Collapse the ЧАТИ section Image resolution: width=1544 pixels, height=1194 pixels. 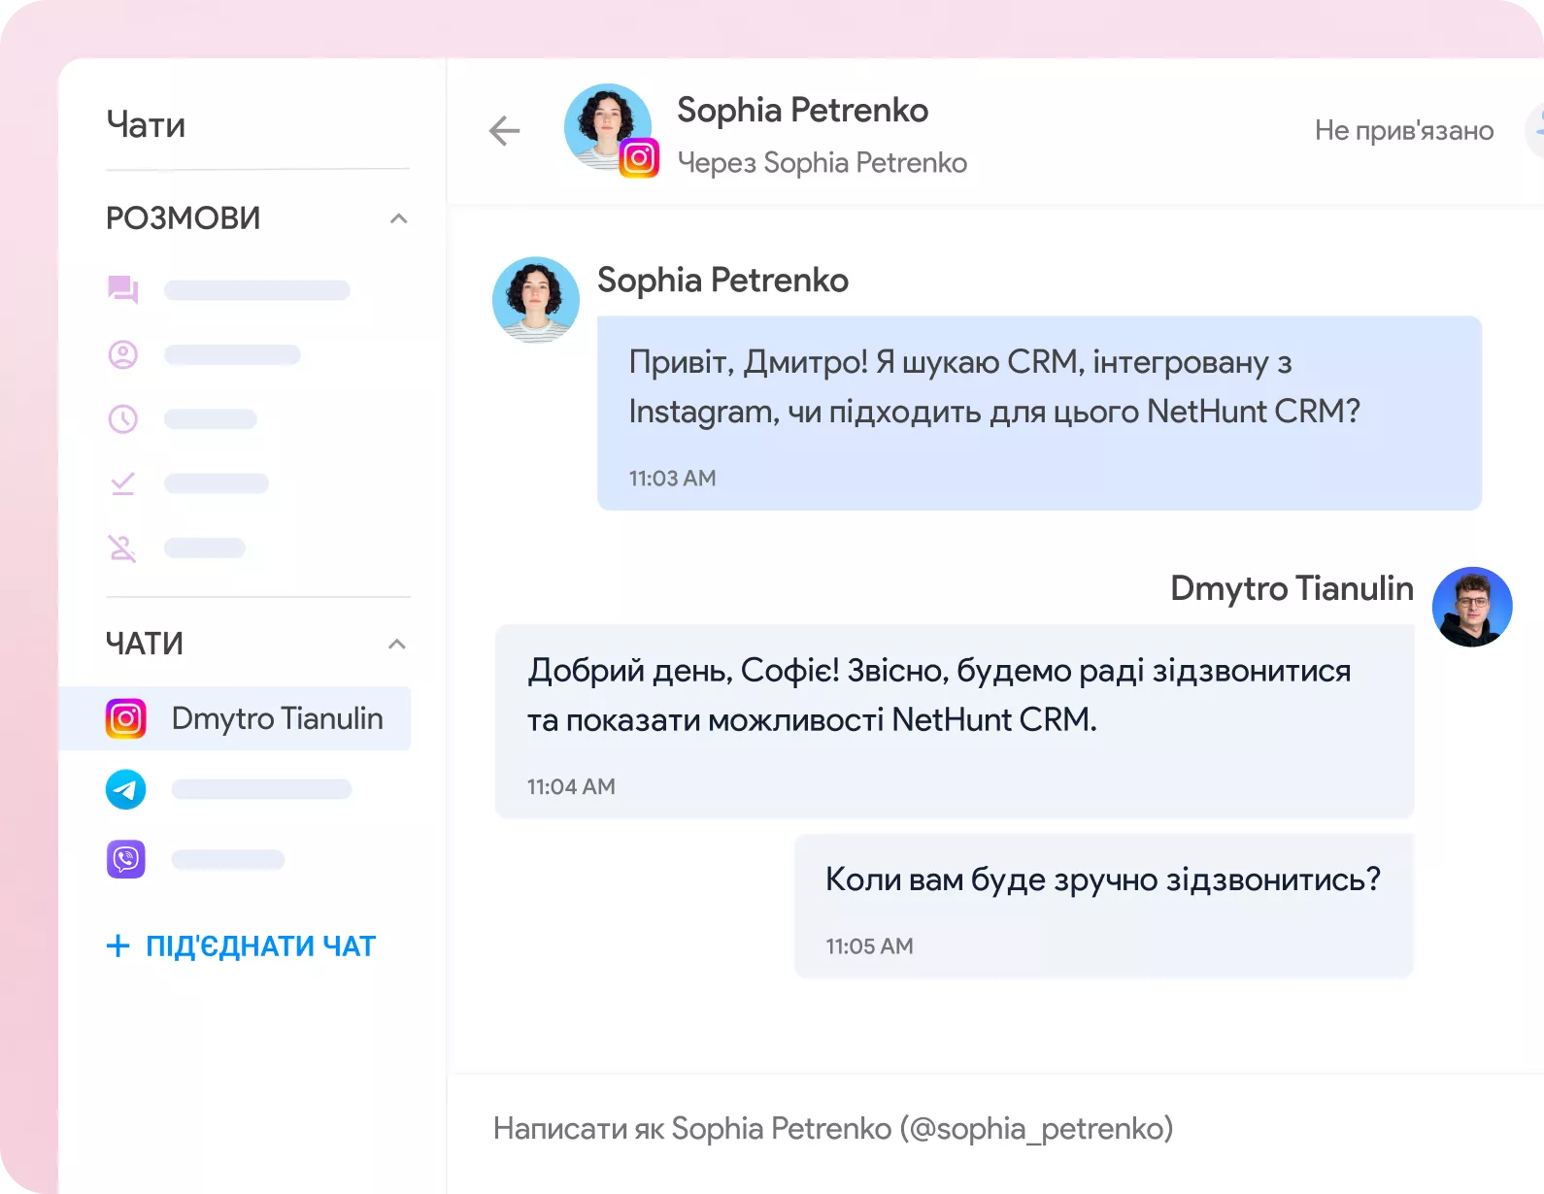397,644
